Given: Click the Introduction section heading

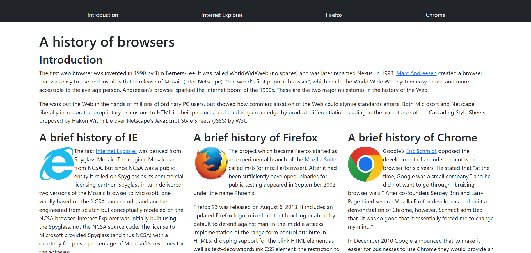Looking at the screenshot, I should pyautogui.click(x=71, y=60).
